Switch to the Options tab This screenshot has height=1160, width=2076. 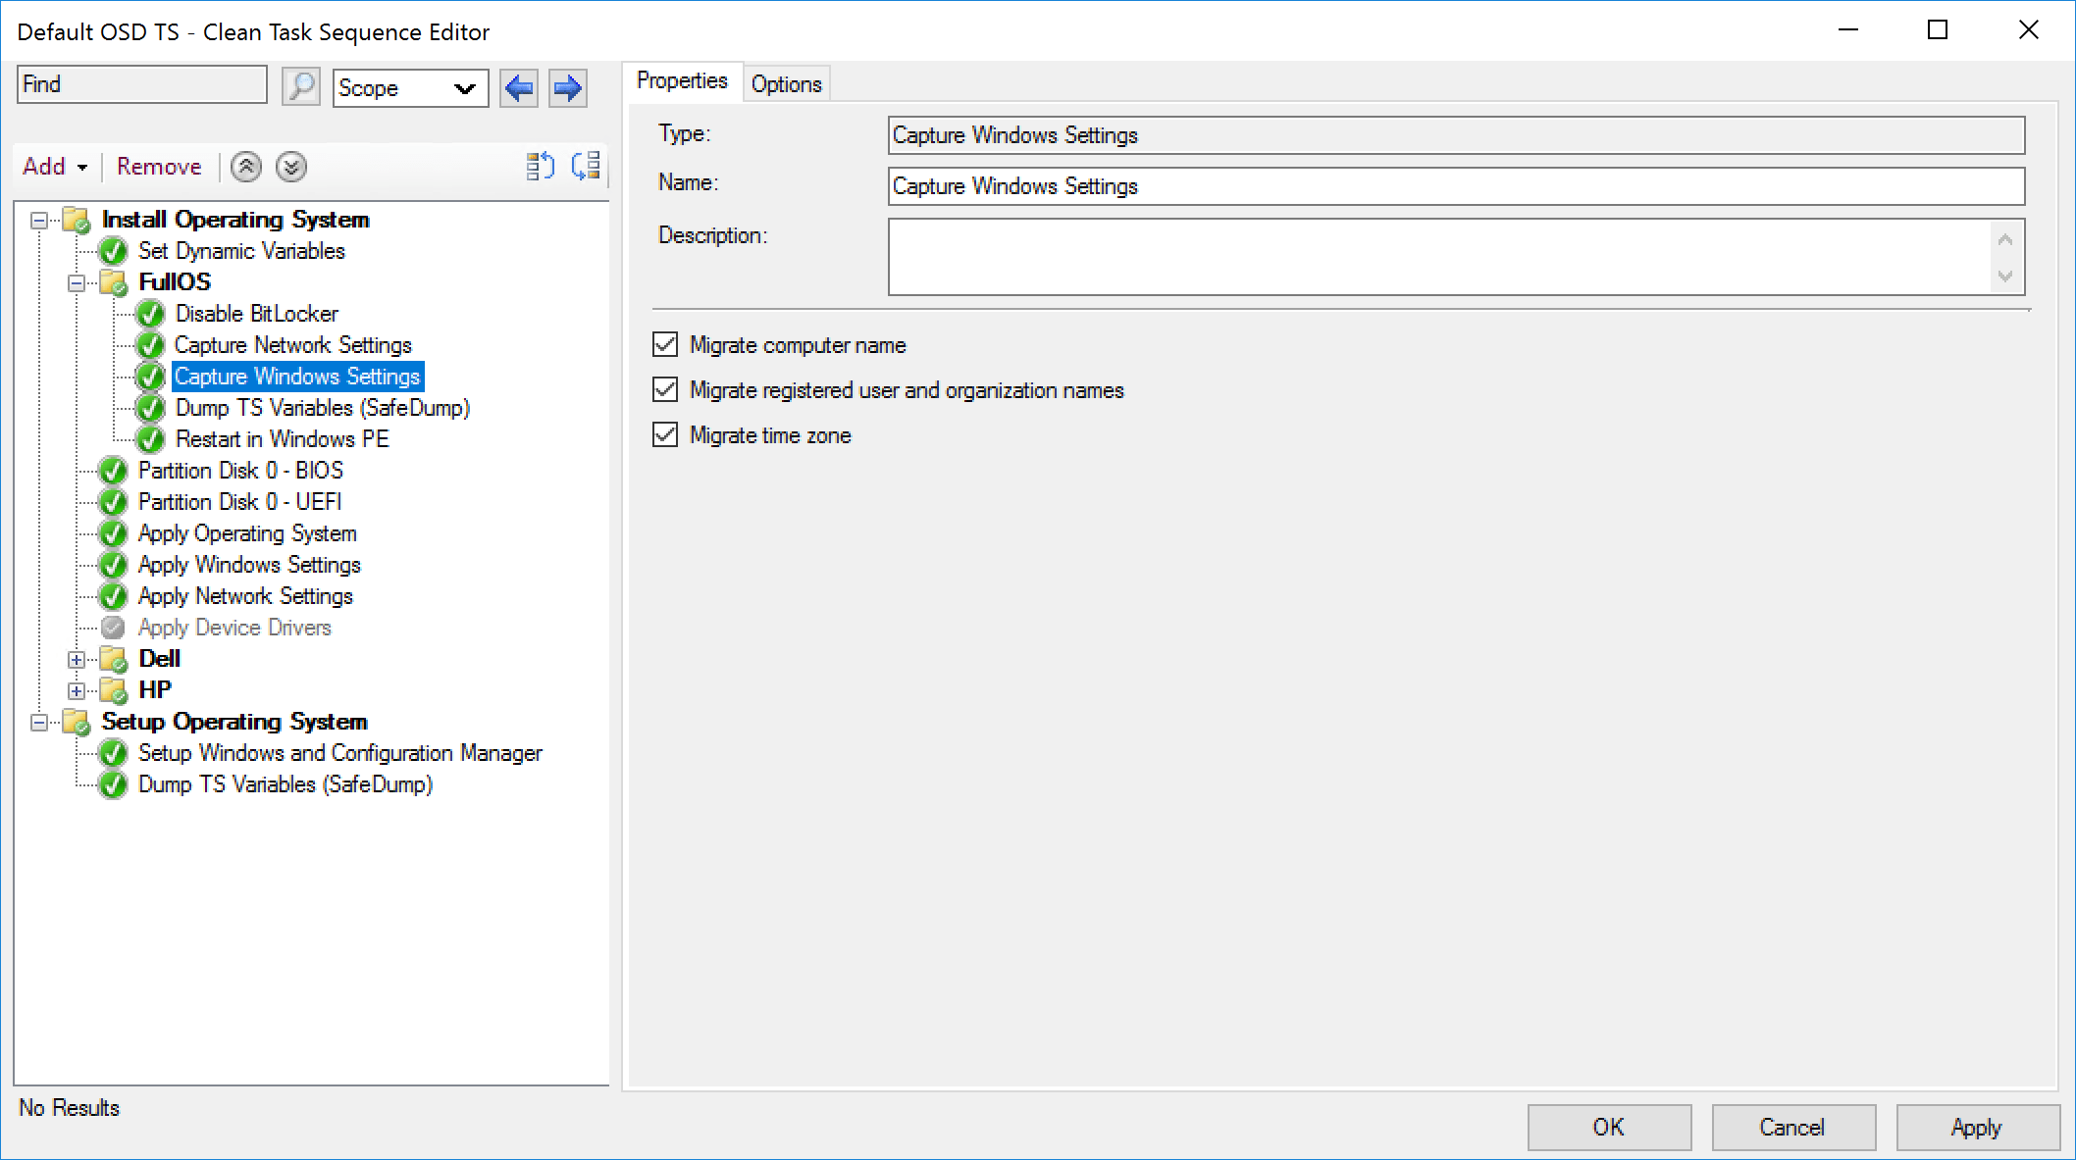[786, 84]
